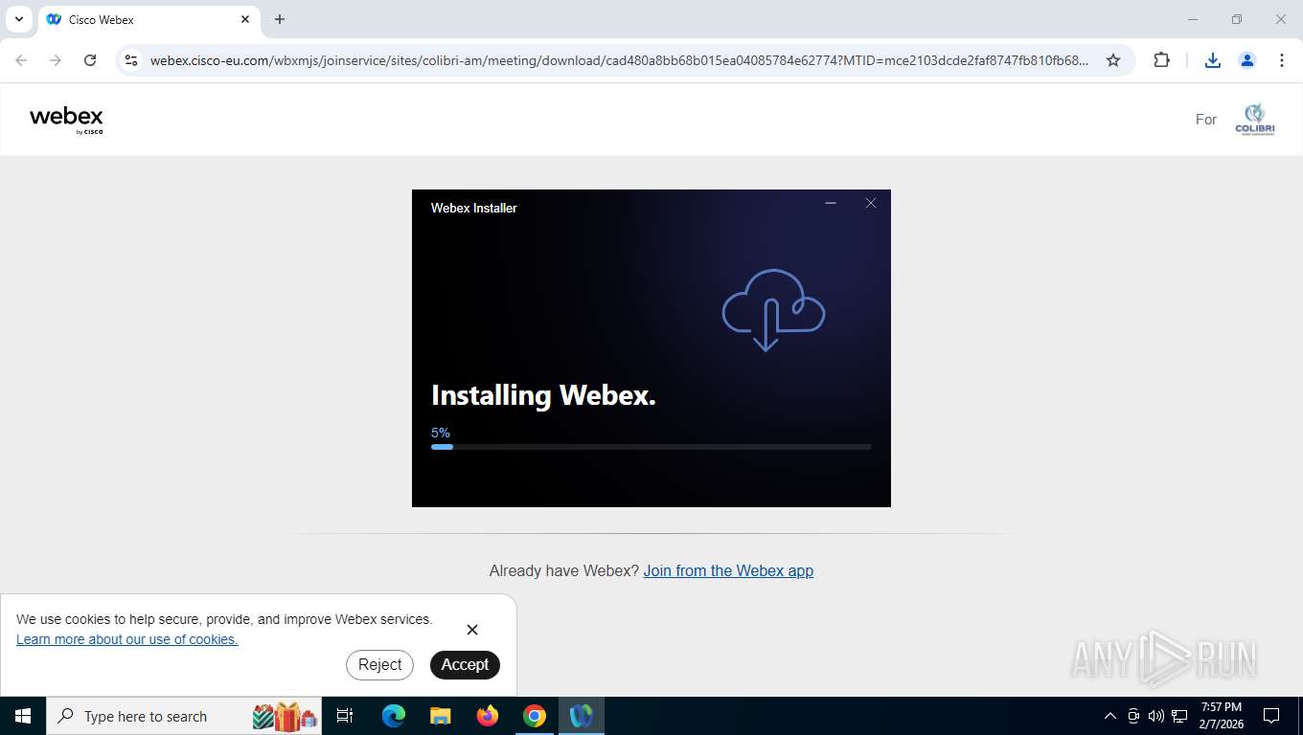The image size is (1303, 735).
Task: Switch to Chrome in taskbar
Action: (x=535, y=716)
